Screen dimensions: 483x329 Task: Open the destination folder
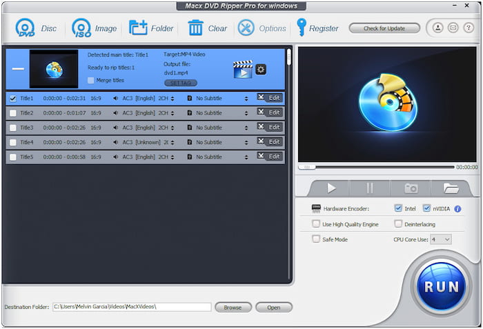(x=273, y=307)
